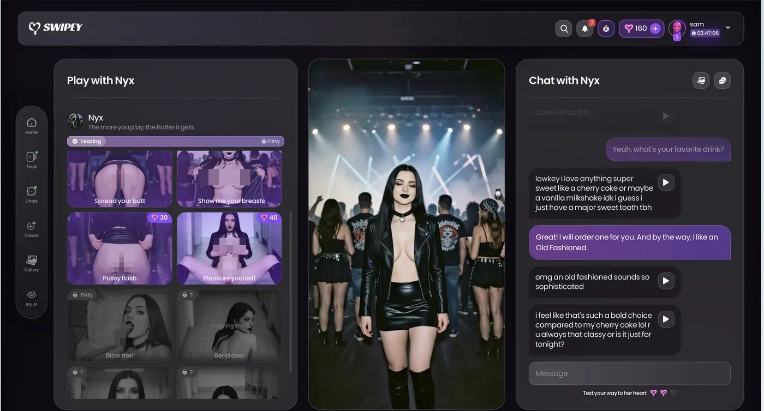Open the notifications bell
This screenshot has height=411, width=764.
584,28
